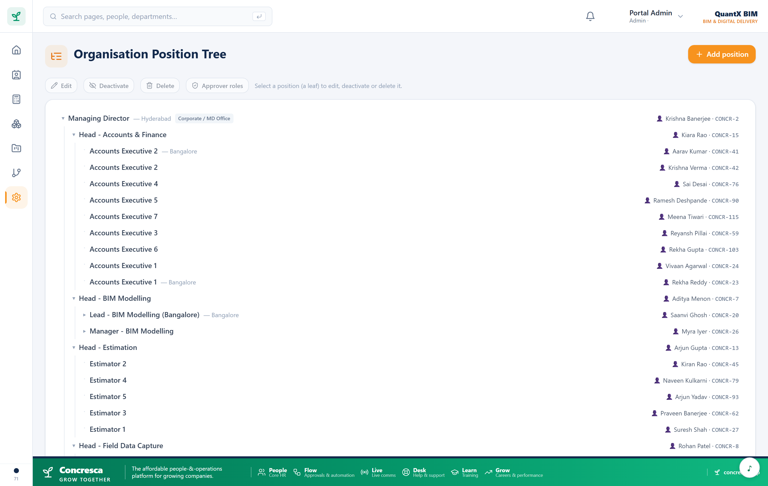Open the calculator icon in sidebar
This screenshot has height=486, width=768.
pyautogui.click(x=16, y=99)
